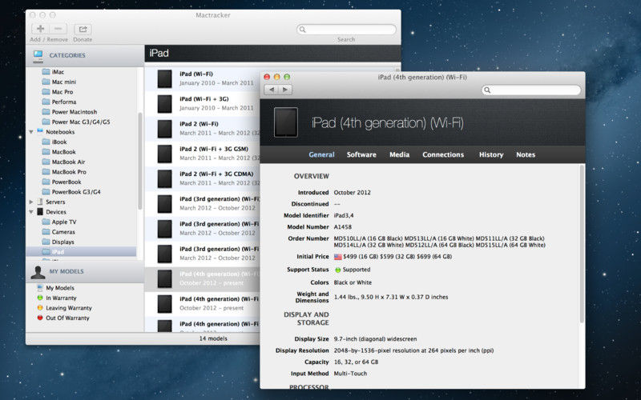The image size is (641, 400).
Task: Click the Introduced value October 2012
Action: coord(352,193)
